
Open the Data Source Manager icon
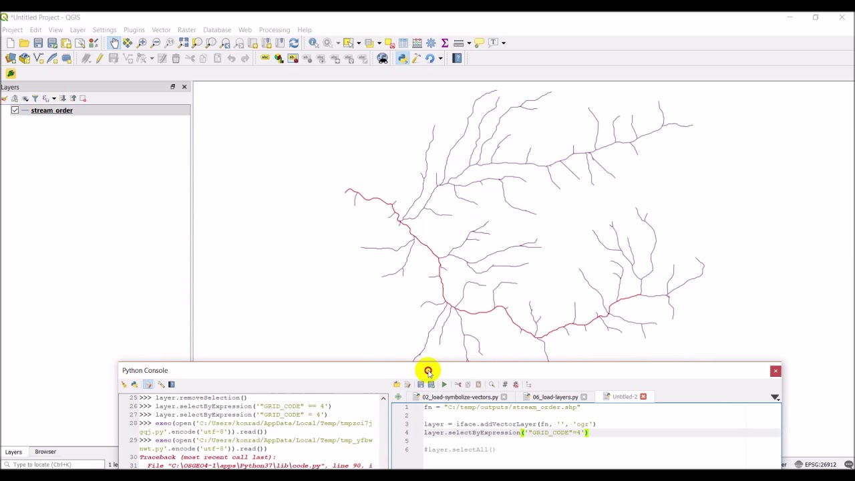(x=11, y=58)
